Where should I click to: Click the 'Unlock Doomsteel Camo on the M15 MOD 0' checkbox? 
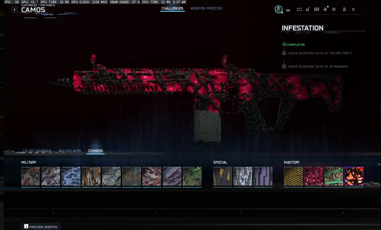[284, 53]
